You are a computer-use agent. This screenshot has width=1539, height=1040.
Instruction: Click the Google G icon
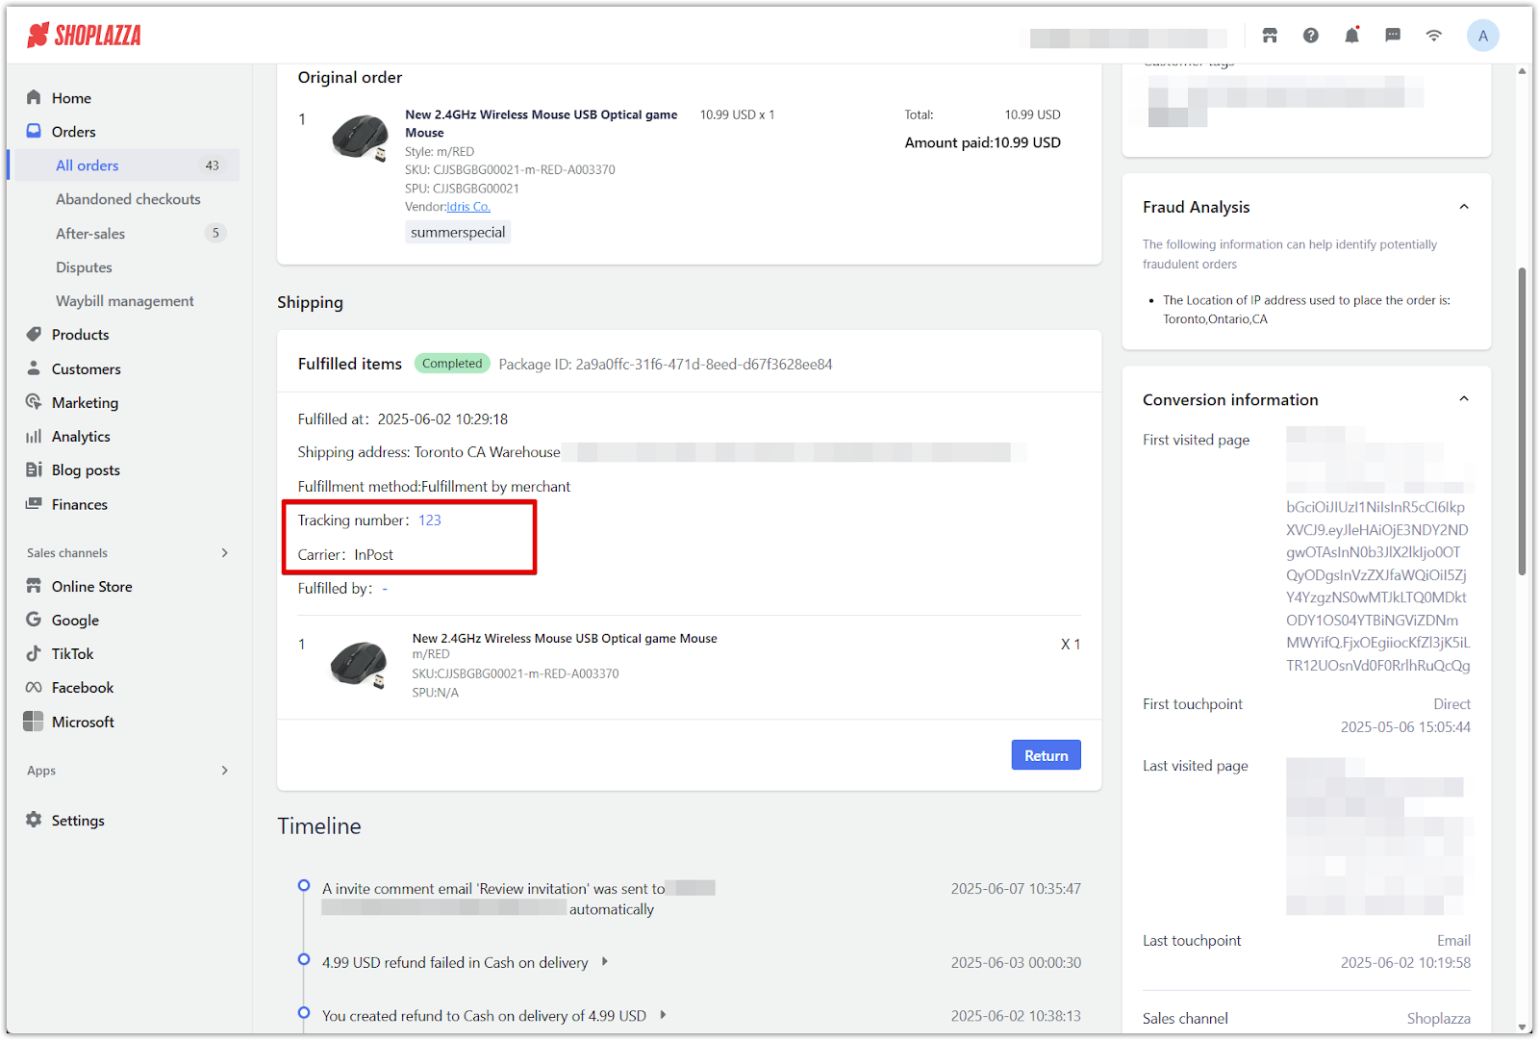tap(34, 620)
